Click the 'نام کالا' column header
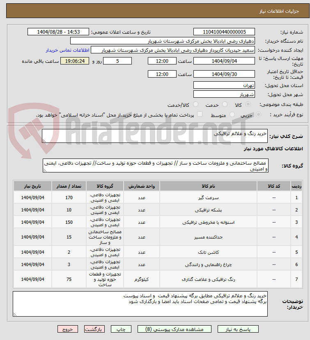The image size is (310, 340). coord(208,186)
